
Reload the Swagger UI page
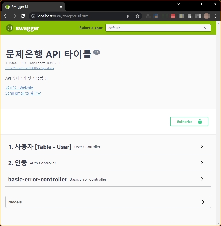tap(23, 16)
